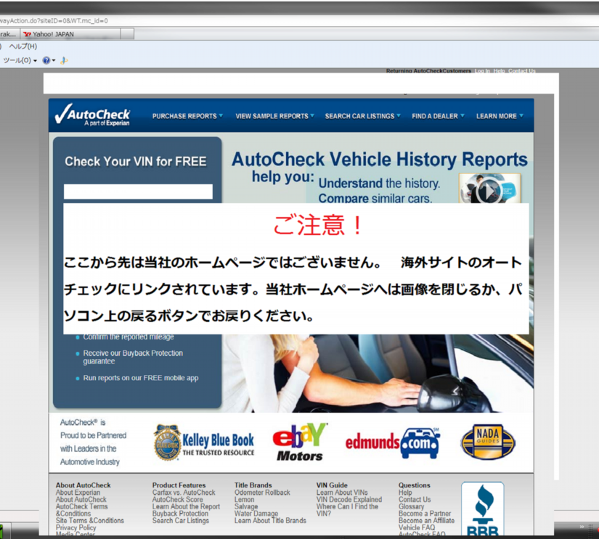Open the ヘルプ(H) menu
This screenshot has height=539, width=599.
[23, 46]
